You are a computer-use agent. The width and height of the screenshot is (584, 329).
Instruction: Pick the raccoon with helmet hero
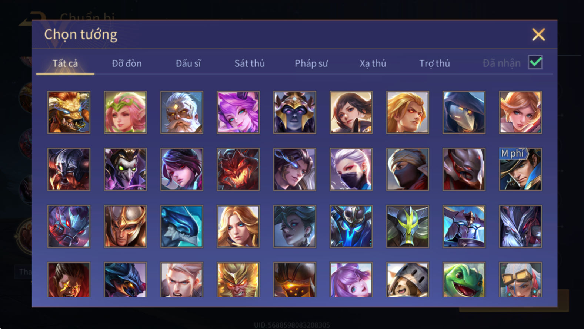[x=407, y=280]
